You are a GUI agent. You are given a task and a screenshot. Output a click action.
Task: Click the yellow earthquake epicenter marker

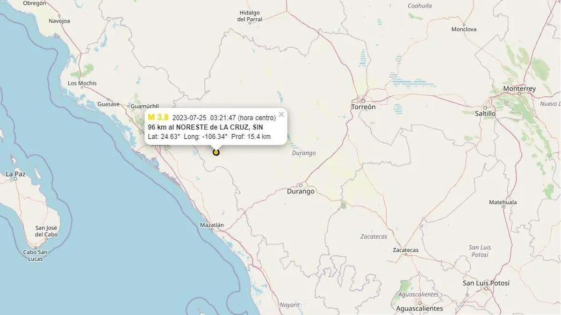(216, 152)
